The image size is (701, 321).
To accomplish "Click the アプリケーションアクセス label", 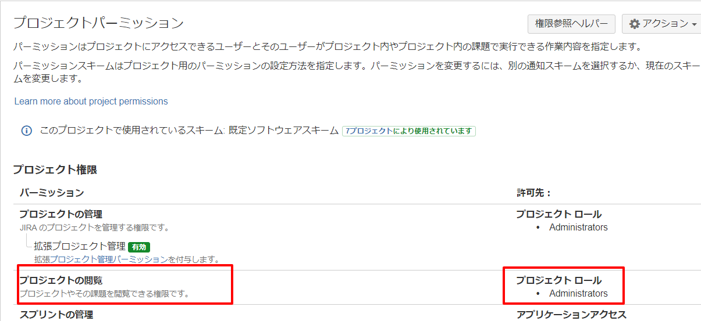I will point(571,315).
